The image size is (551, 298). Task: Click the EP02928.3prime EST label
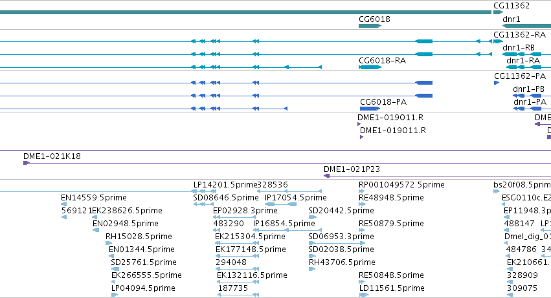pos(245,211)
